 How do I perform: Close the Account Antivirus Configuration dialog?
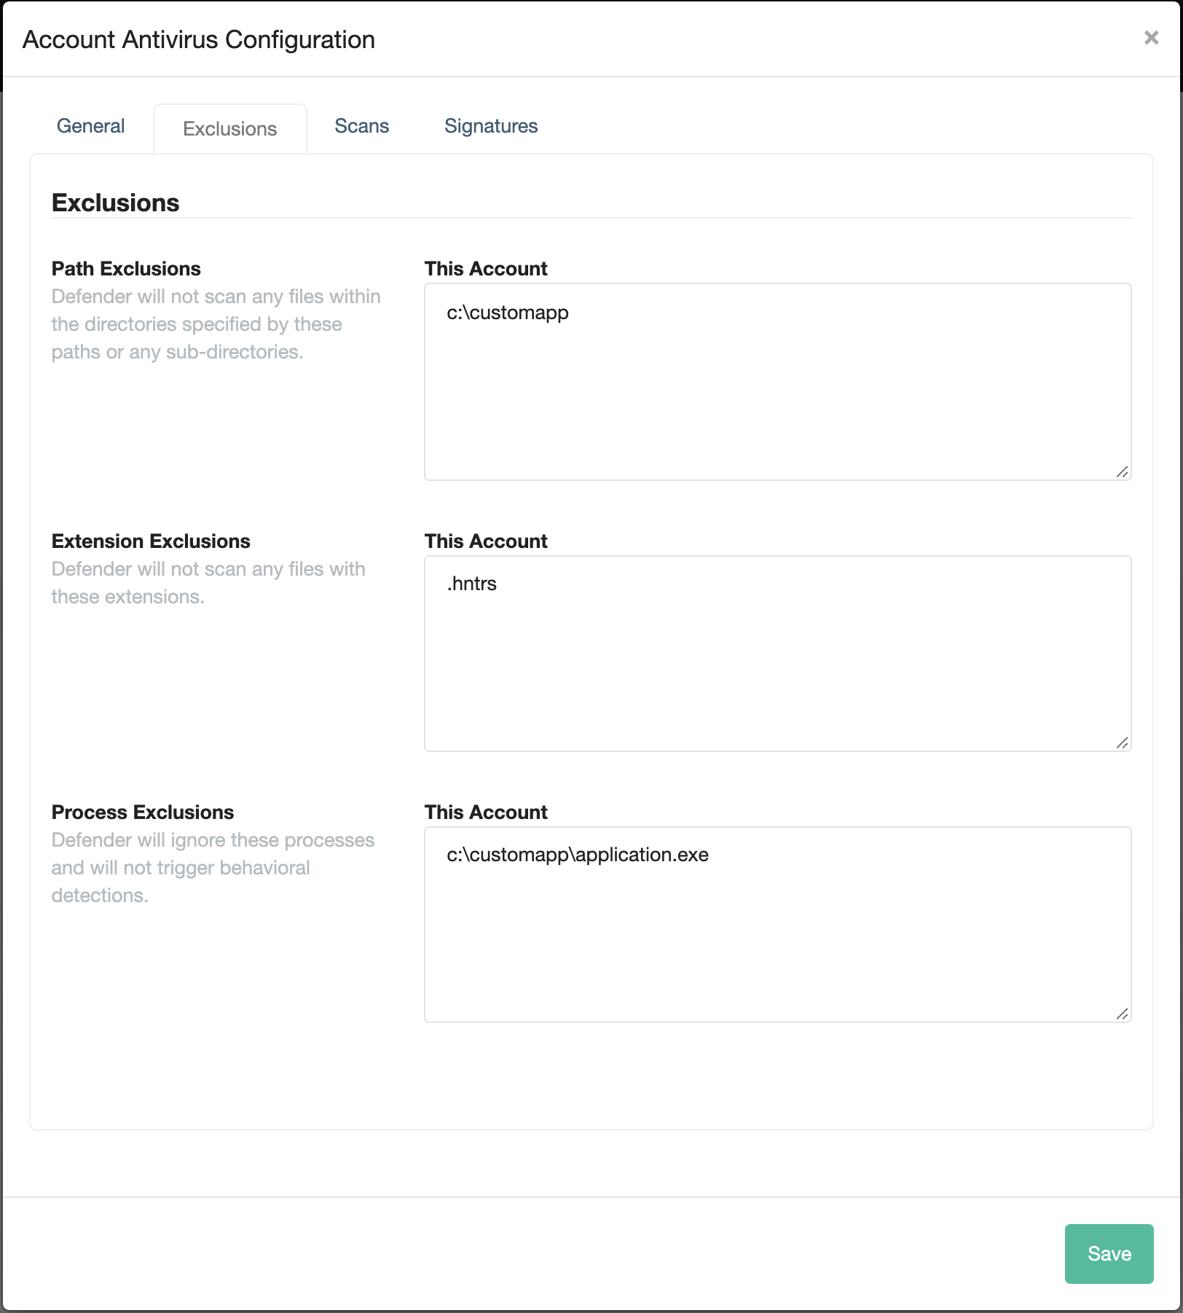[x=1151, y=38]
